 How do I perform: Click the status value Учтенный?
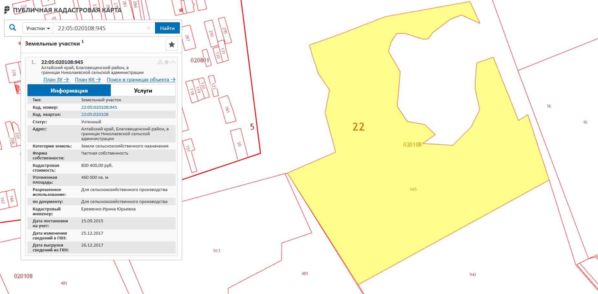[x=91, y=122]
